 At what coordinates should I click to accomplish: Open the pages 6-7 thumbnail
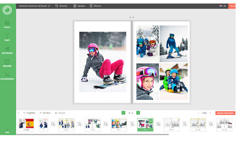119,125
